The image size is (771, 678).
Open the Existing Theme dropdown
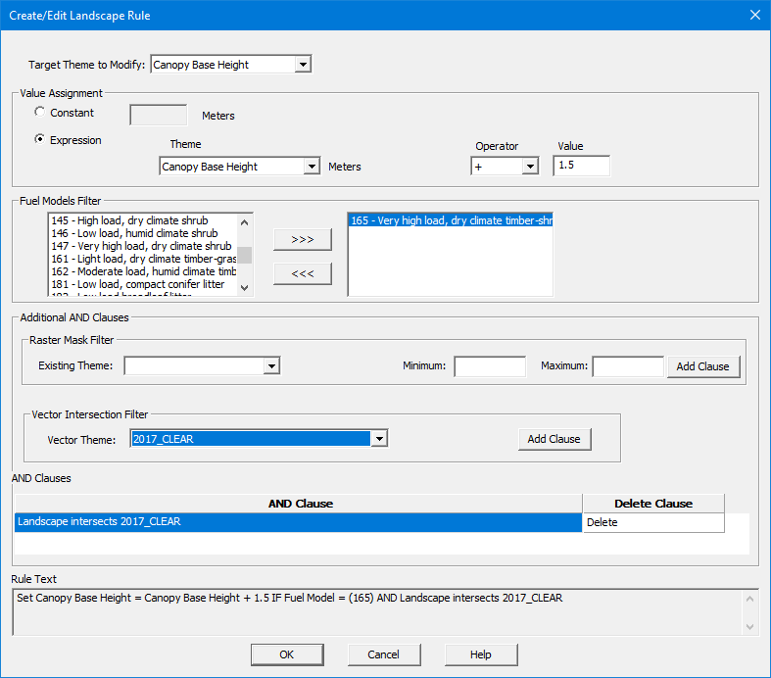click(271, 365)
